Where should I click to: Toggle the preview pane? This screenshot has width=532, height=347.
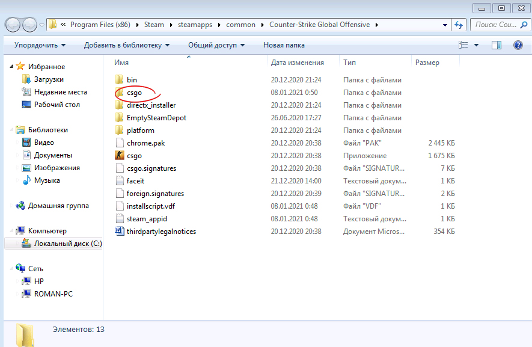497,45
